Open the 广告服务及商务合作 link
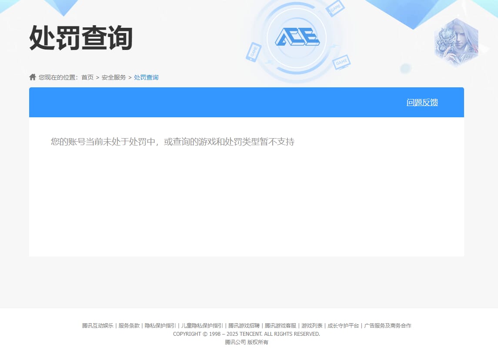The width and height of the screenshot is (498, 351). 387,325
